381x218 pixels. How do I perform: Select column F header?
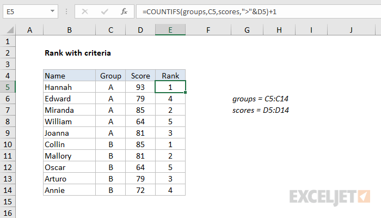point(208,30)
